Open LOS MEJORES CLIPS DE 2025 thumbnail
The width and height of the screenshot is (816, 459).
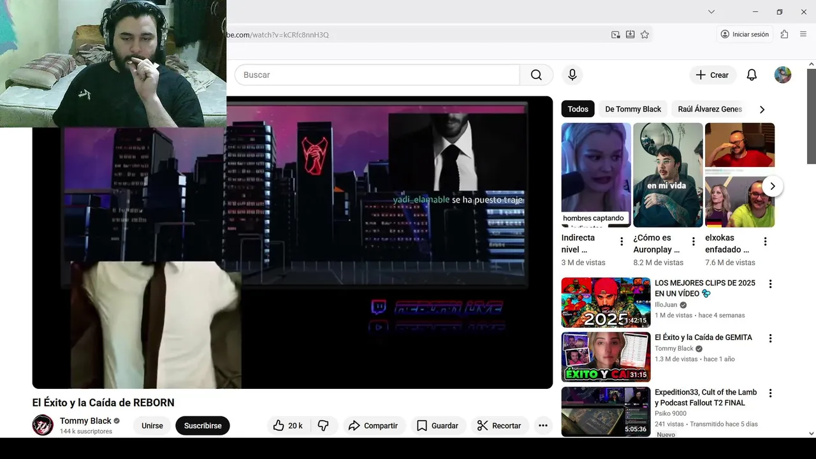pyautogui.click(x=606, y=302)
